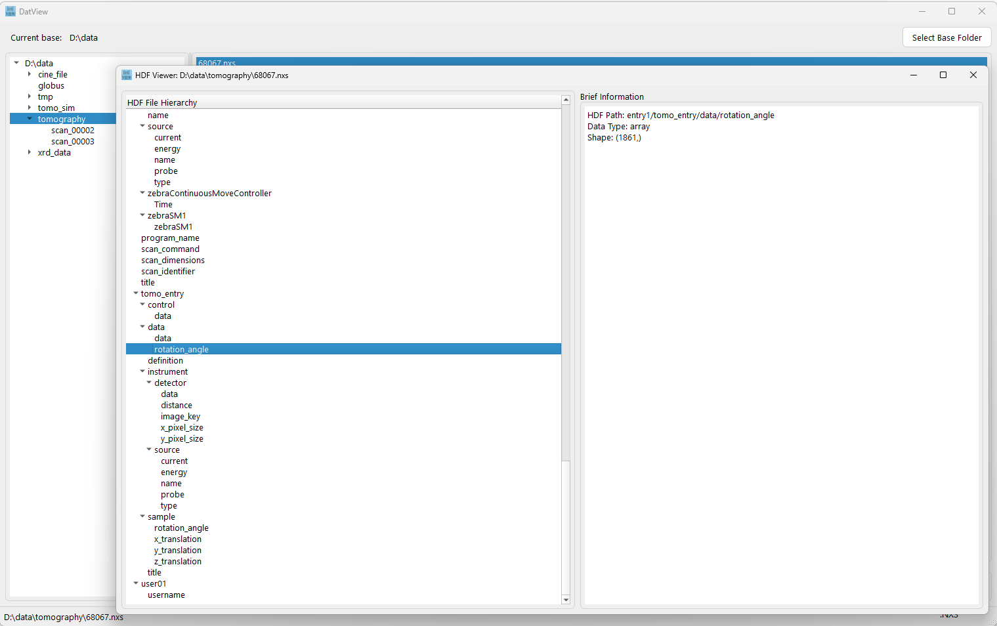997x626 pixels.
Task: Click the Select Base Folder button
Action: tap(946, 38)
